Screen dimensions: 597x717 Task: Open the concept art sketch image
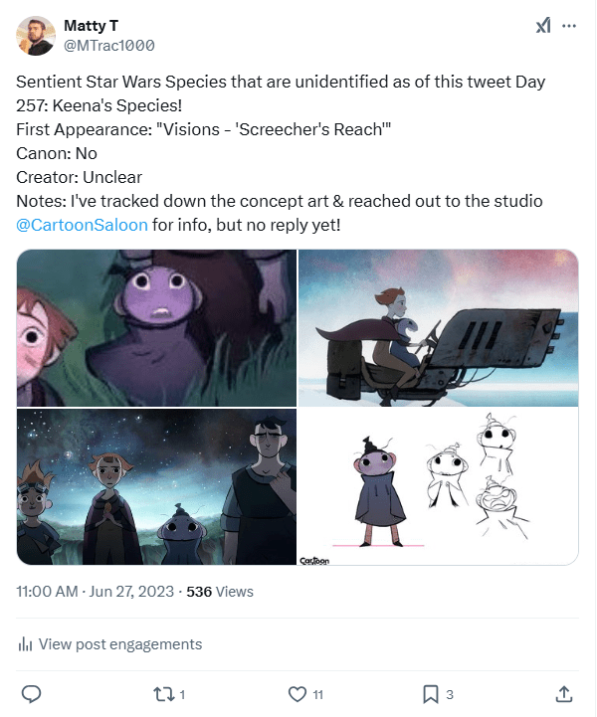(438, 486)
